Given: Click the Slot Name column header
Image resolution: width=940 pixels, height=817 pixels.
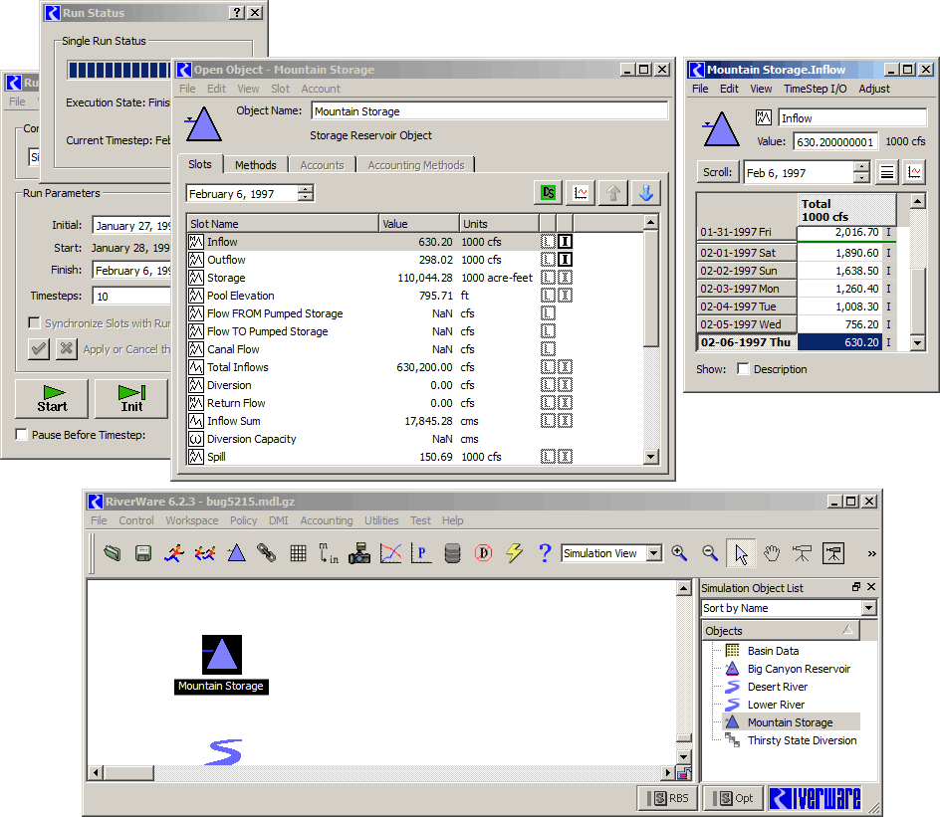Looking at the screenshot, I should point(283,224).
